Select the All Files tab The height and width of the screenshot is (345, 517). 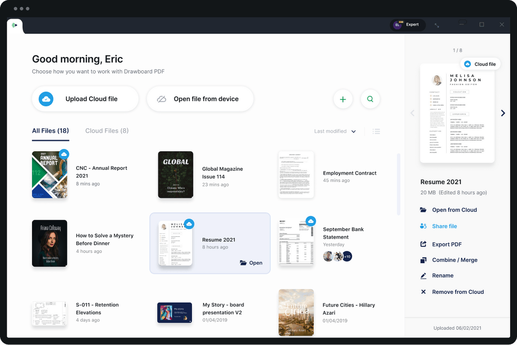click(50, 131)
